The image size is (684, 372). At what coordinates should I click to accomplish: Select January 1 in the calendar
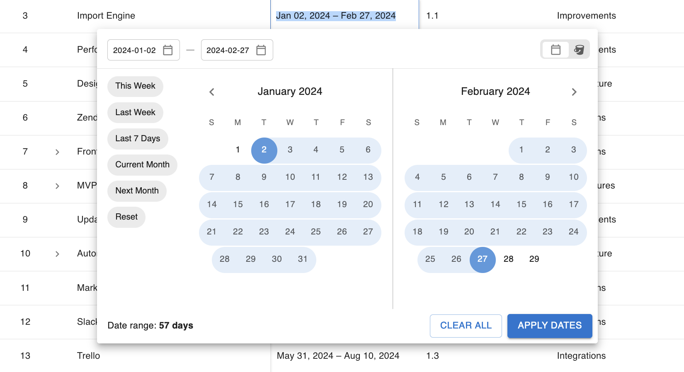238,150
